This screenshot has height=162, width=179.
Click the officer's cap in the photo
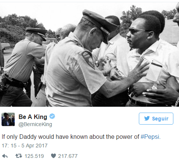100,24
